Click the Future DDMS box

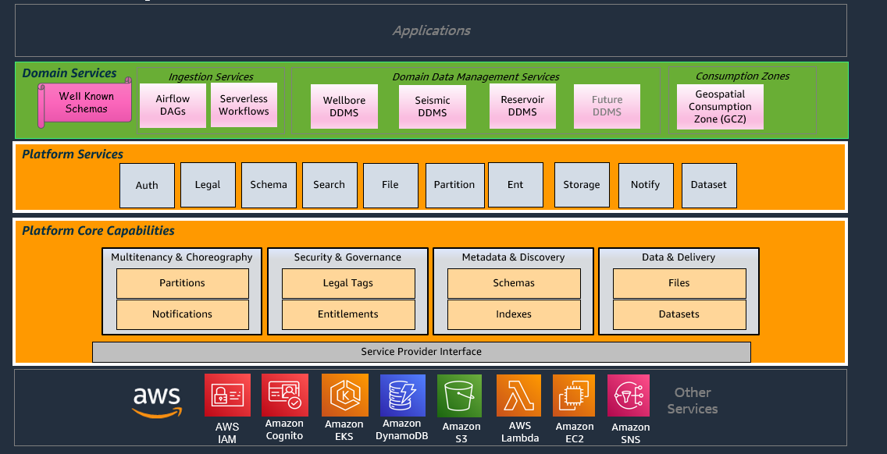click(607, 106)
